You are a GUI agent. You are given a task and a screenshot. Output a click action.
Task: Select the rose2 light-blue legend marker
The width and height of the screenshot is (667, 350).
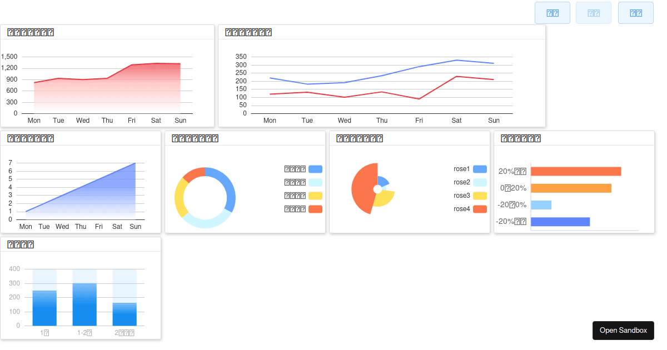479,182
